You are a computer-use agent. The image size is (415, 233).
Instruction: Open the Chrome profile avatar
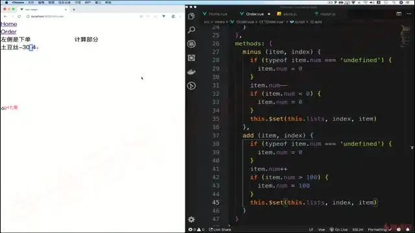(x=173, y=16)
